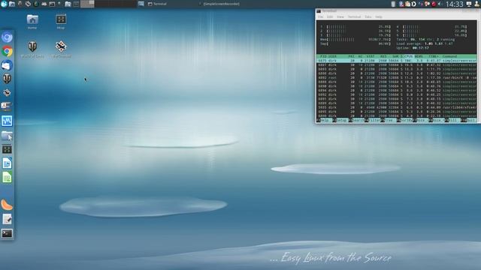Click the 14:33 clock in the top panel
This screenshot has width=481, height=270.
454,4
